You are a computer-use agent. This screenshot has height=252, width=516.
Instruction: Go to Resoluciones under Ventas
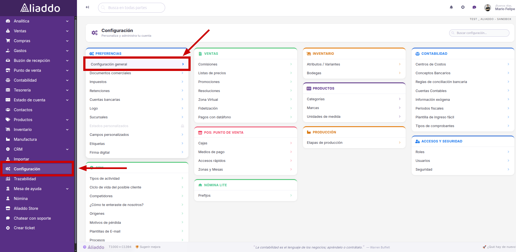[x=245, y=91]
